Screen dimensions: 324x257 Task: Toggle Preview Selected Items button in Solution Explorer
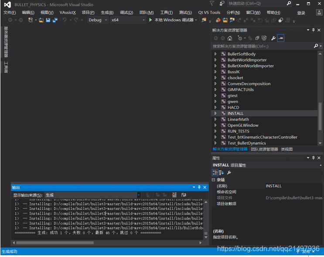pos(280,38)
